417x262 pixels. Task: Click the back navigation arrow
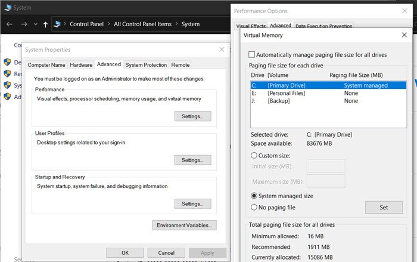point(9,24)
